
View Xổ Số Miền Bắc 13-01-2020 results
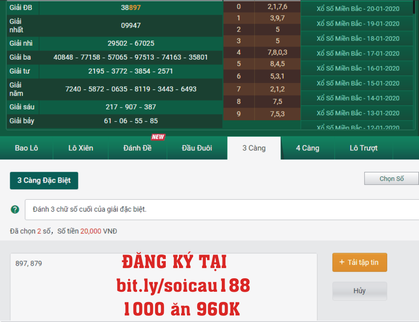coord(358,113)
